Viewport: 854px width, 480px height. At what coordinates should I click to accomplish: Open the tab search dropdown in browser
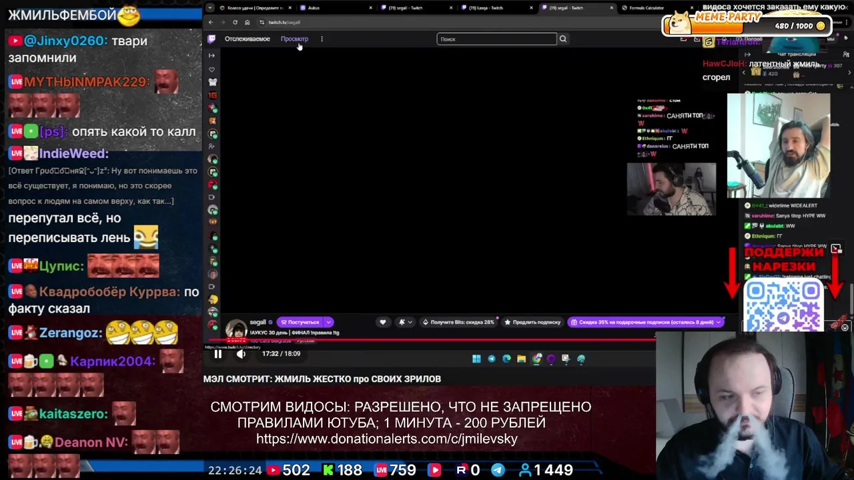point(211,8)
